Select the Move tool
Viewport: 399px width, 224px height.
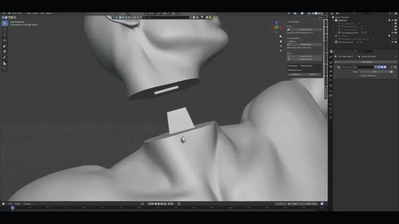[5, 35]
